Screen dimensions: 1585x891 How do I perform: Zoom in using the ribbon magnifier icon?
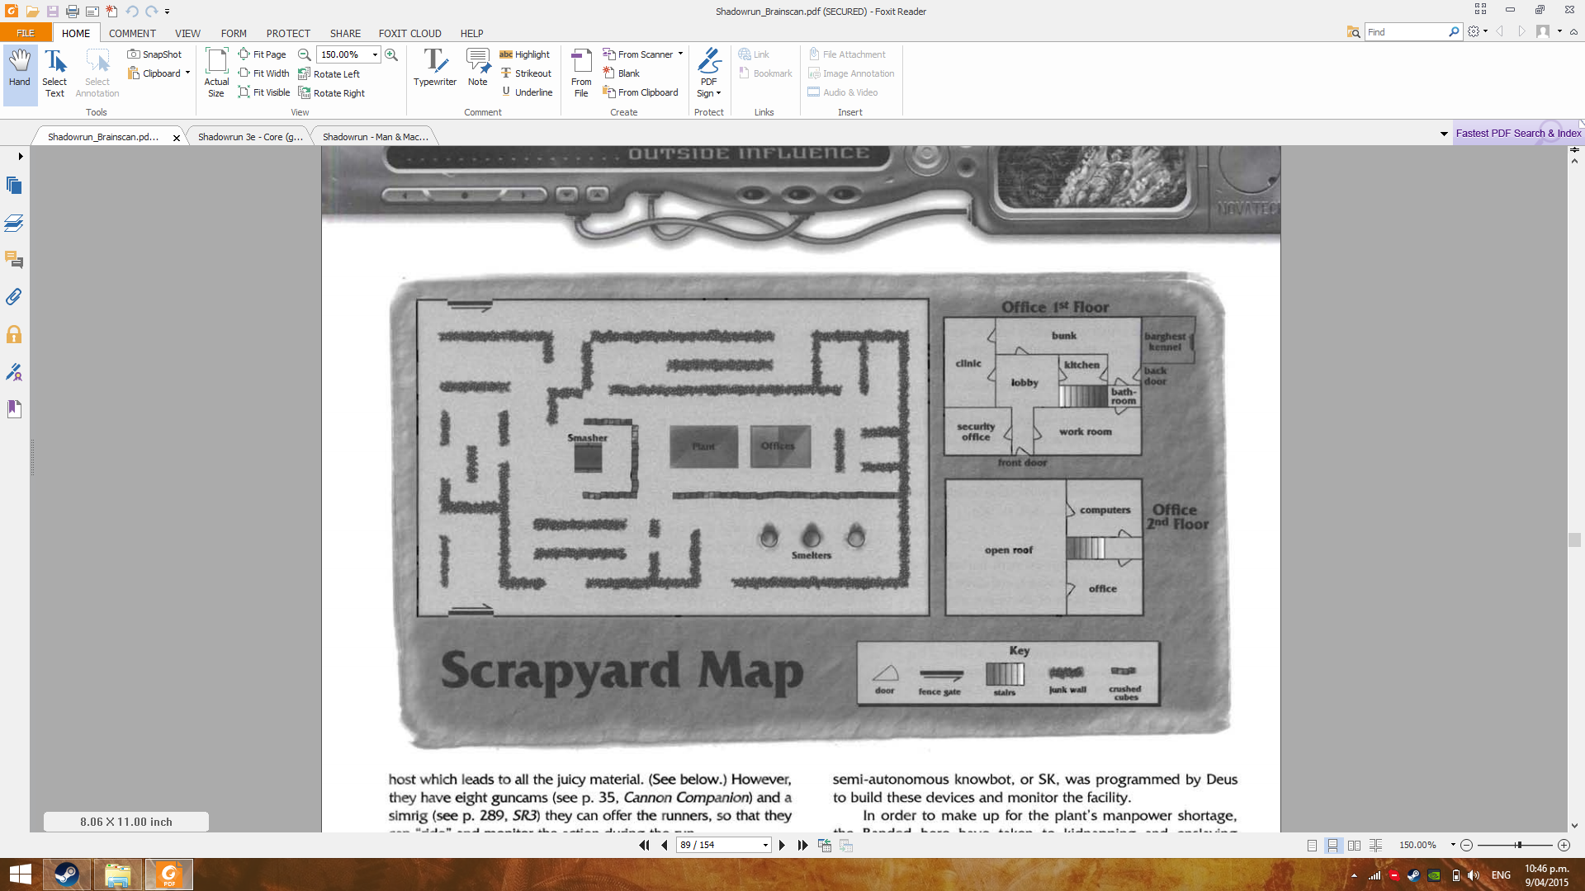[391, 54]
